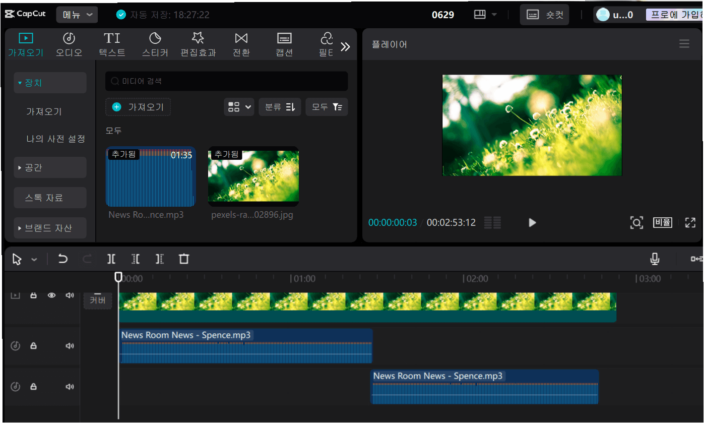Screen dimensions: 704x423
Task: Click the file name pexels-ra...02896.jpg
Action: pos(252,215)
